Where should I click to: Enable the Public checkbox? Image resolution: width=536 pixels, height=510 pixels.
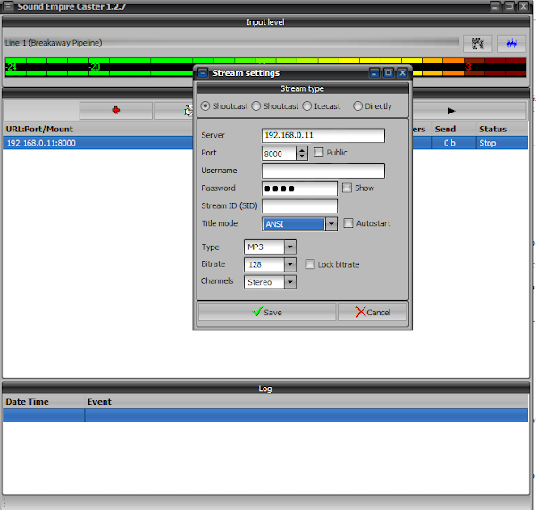(318, 152)
